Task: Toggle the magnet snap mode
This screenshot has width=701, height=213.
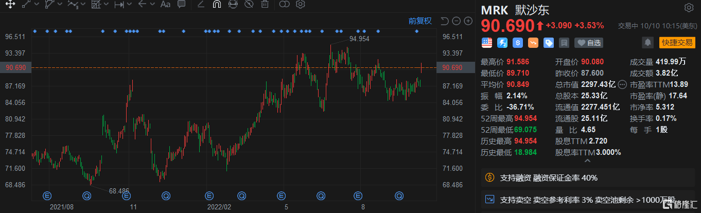Action: coord(217,5)
